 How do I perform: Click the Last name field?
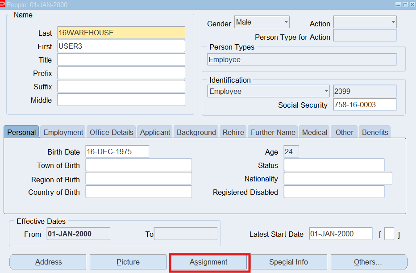point(121,33)
